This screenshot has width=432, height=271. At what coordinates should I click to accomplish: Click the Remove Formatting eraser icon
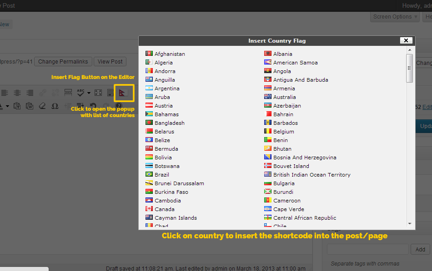[x=42, y=106]
